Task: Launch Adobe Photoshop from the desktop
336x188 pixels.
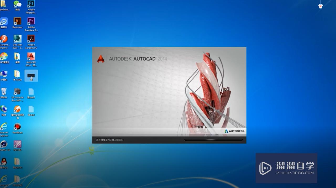Action: coord(31,7)
